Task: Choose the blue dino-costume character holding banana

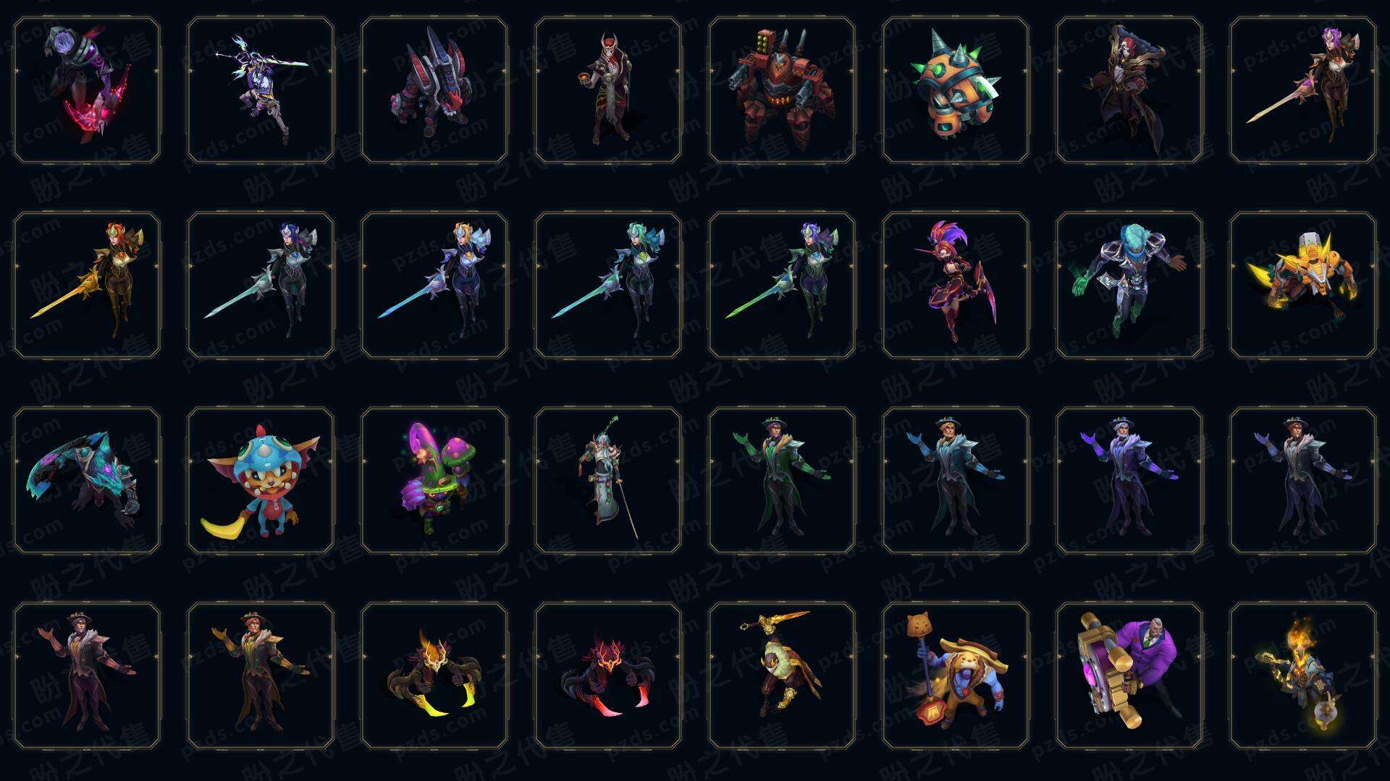Action: 261,480
